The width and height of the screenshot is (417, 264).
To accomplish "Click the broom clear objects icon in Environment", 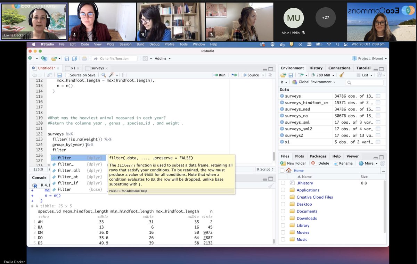I will (342, 75).
